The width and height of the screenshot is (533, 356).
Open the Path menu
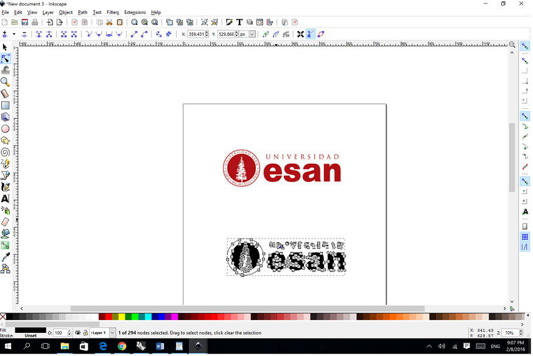[x=83, y=12]
